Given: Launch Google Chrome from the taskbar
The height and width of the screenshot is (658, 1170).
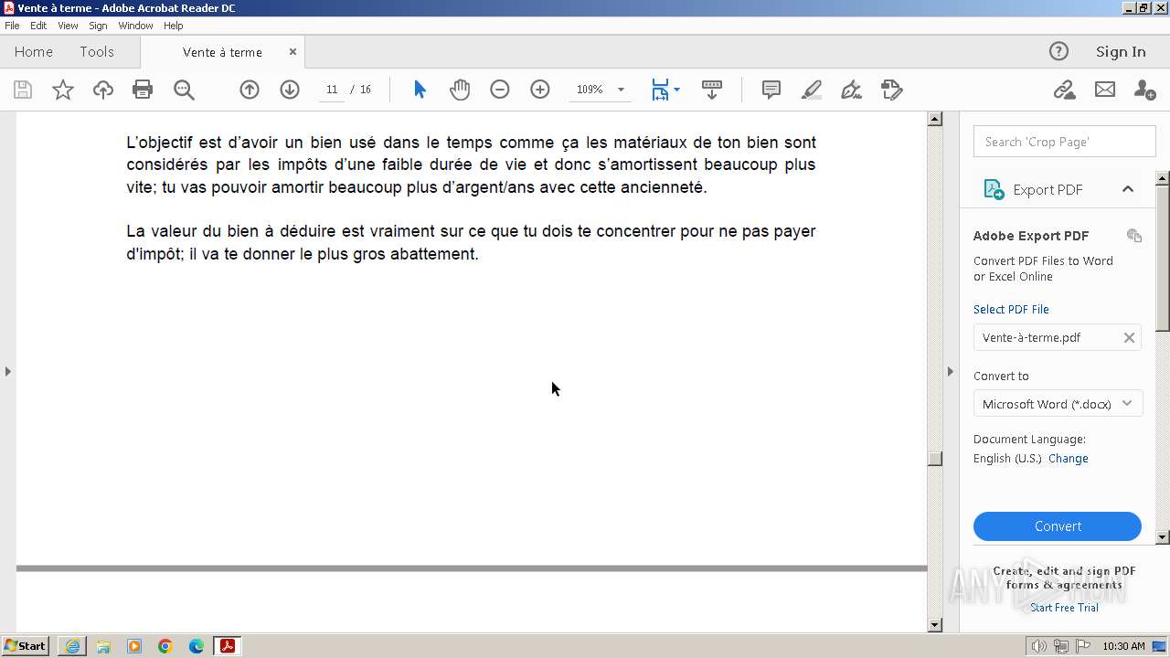Looking at the screenshot, I should (165, 646).
